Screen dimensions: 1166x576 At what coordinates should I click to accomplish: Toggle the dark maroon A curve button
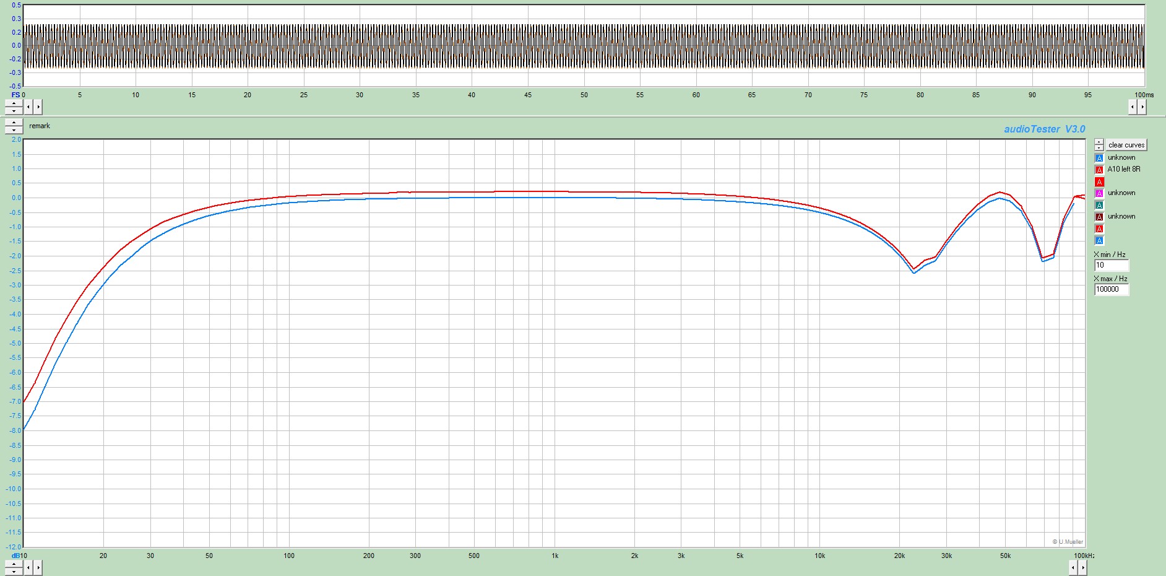(x=1099, y=217)
